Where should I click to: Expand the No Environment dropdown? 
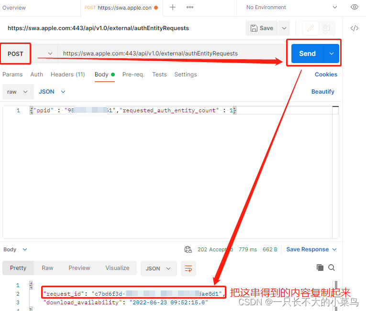(x=291, y=7)
